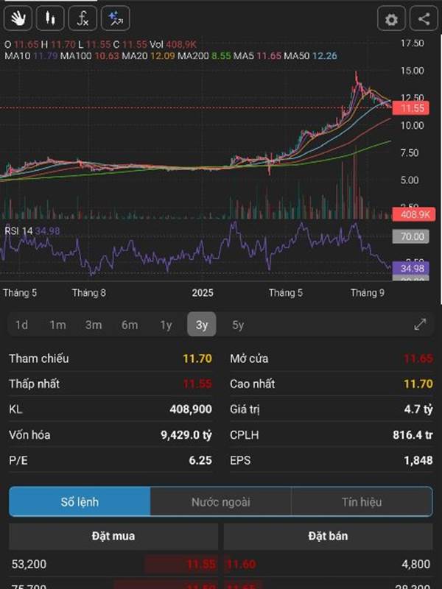This screenshot has height=589, width=442.
Task: Tap ask price 11.60 in order book
Action: tap(241, 564)
